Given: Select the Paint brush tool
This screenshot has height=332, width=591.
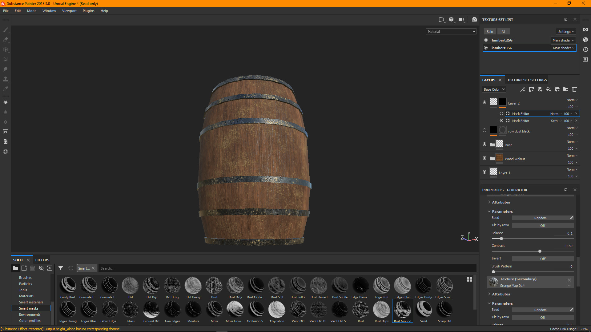Looking at the screenshot, I should [6, 30].
